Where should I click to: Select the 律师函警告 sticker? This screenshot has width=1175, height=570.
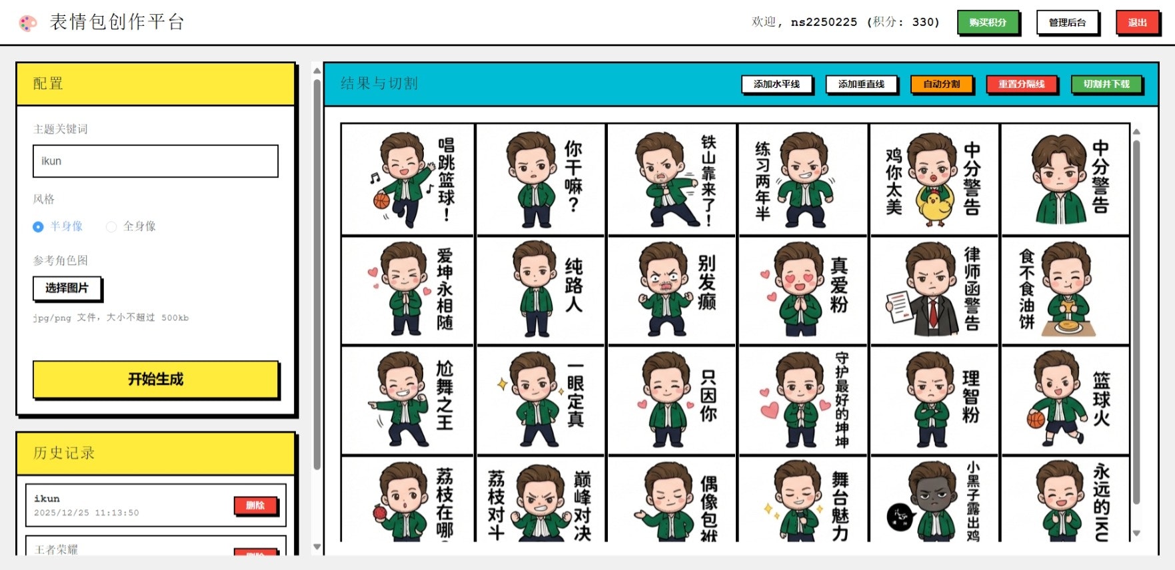pyautogui.click(x=934, y=290)
